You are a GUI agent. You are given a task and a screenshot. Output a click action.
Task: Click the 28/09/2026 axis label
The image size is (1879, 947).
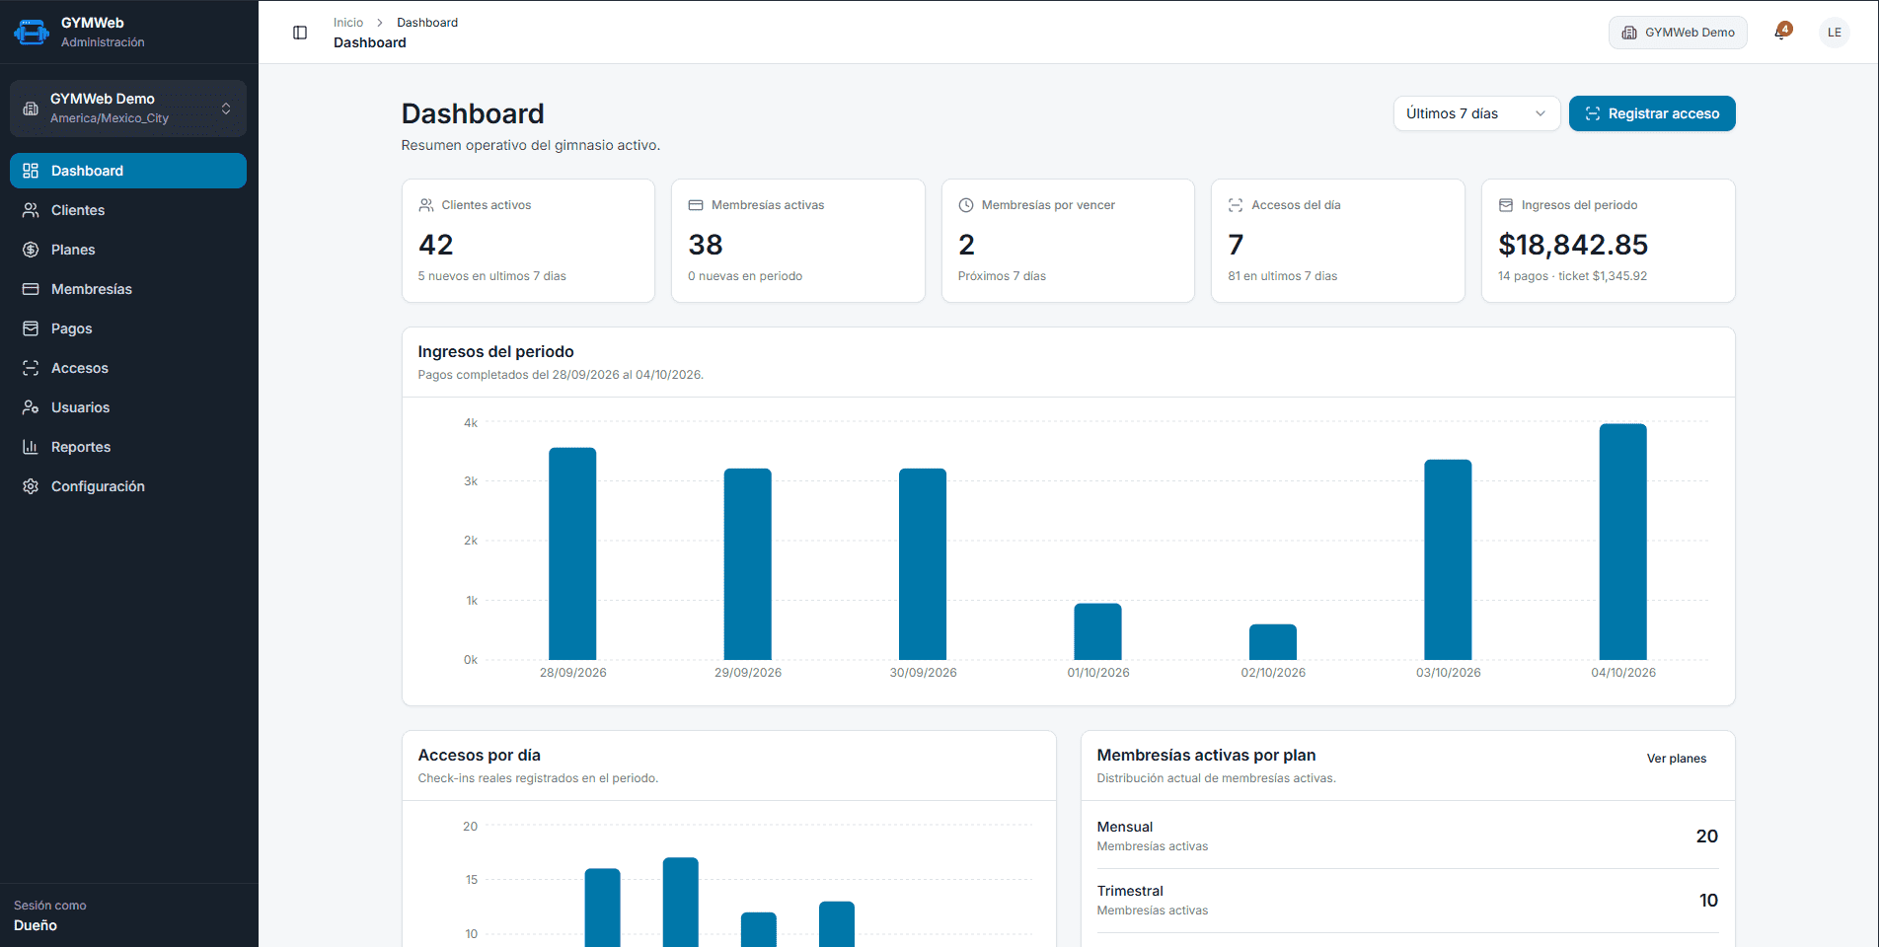coord(573,673)
